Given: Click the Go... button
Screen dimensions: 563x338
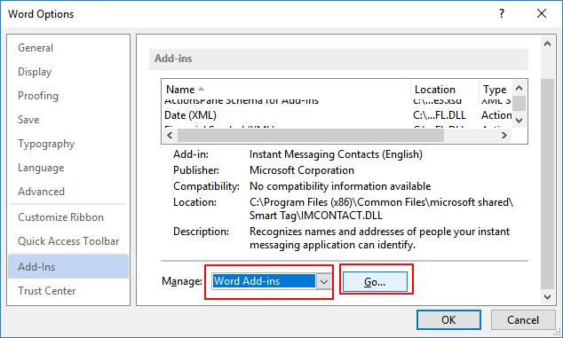Looking at the screenshot, I should tap(375, 282).
